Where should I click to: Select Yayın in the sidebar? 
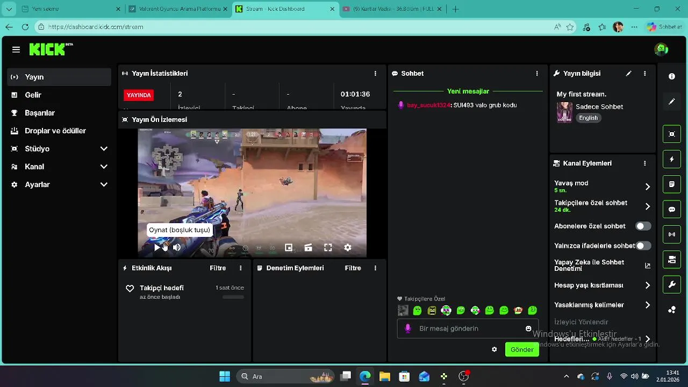coord(59,77)
